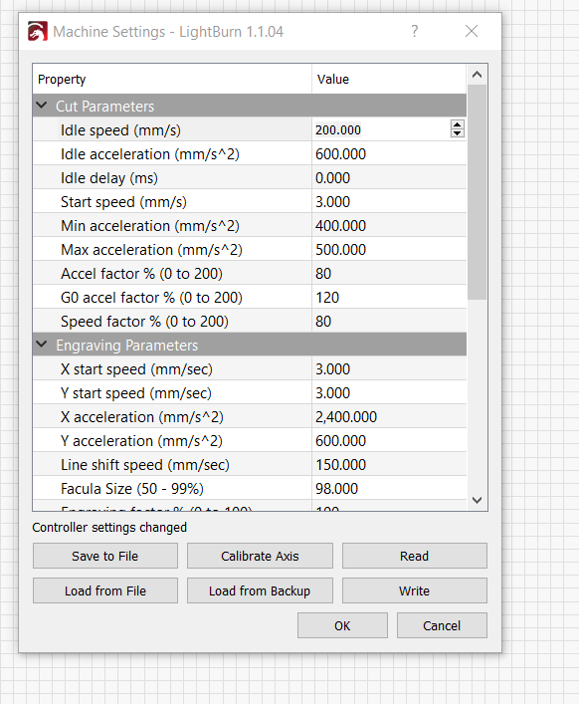Click the Idle delay (ms) label
This screenshot has width=579, height=704.
(x=109, y=178)
